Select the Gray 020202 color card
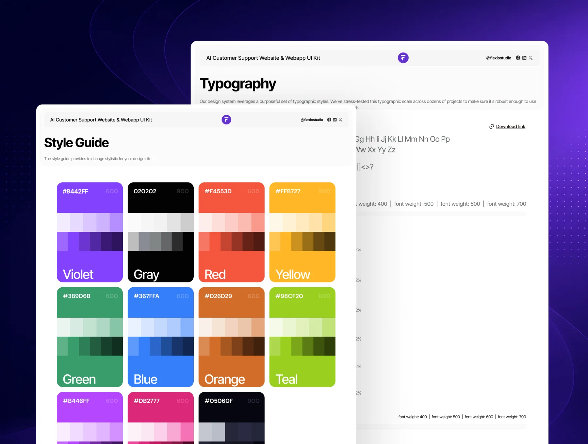The image size is (588, 444). point(161,232)
